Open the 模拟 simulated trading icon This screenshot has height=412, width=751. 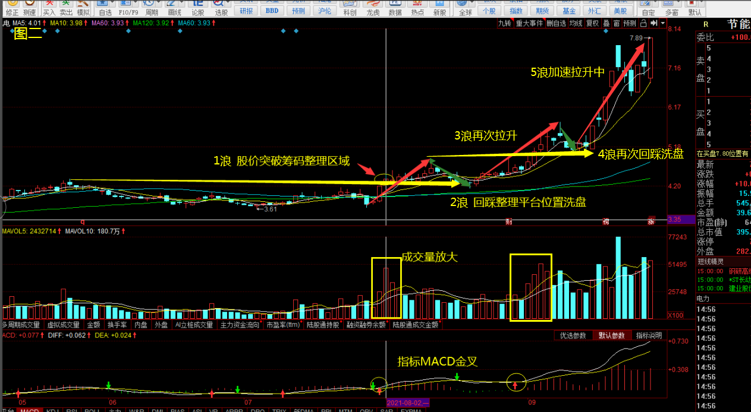pos(83,7)
